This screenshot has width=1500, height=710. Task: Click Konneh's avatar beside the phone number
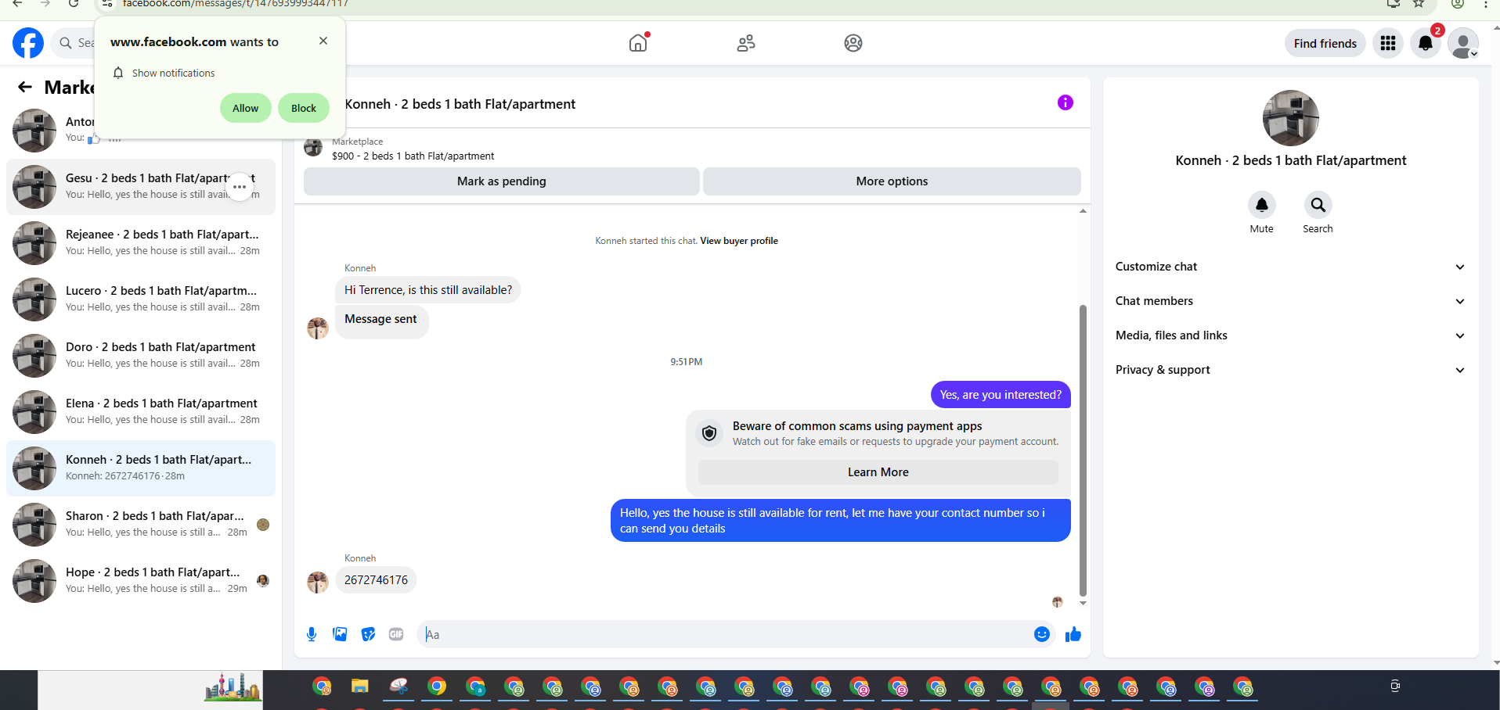point(318,583)
